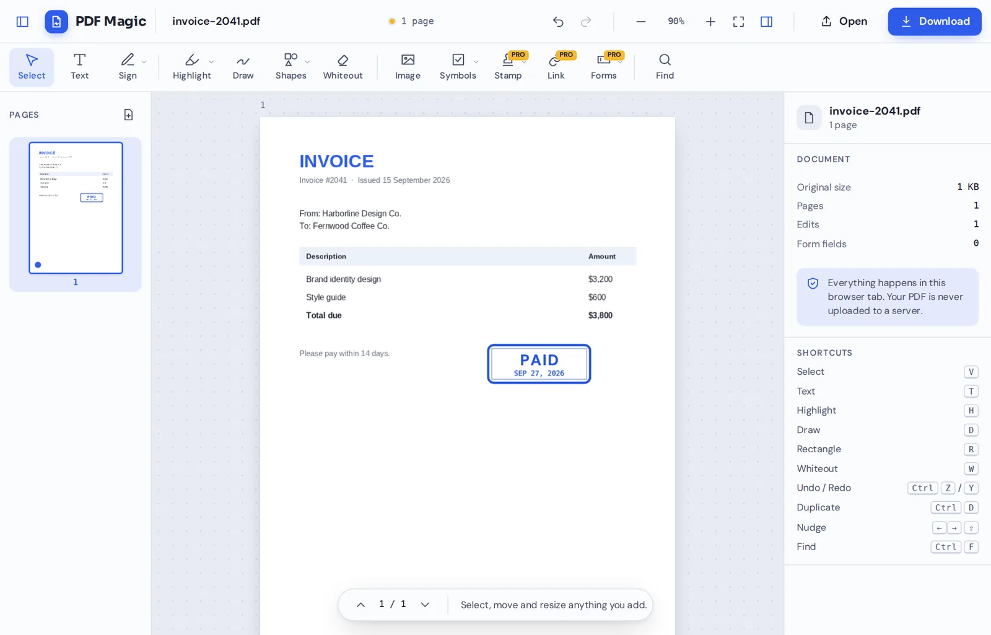Redo the last undone edit
Viewport: 991px width, 635px height.
coord(586,22)
